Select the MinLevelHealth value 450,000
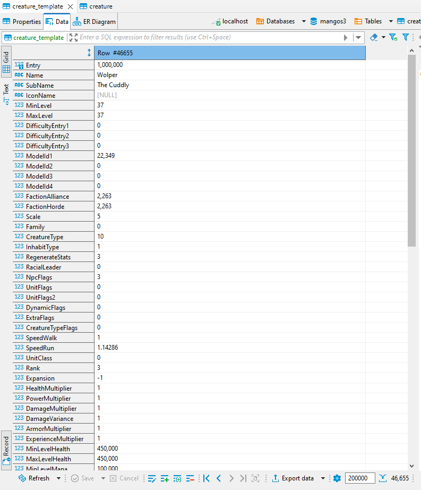This screenshot has width=421, height=490. tap(107, 448)
